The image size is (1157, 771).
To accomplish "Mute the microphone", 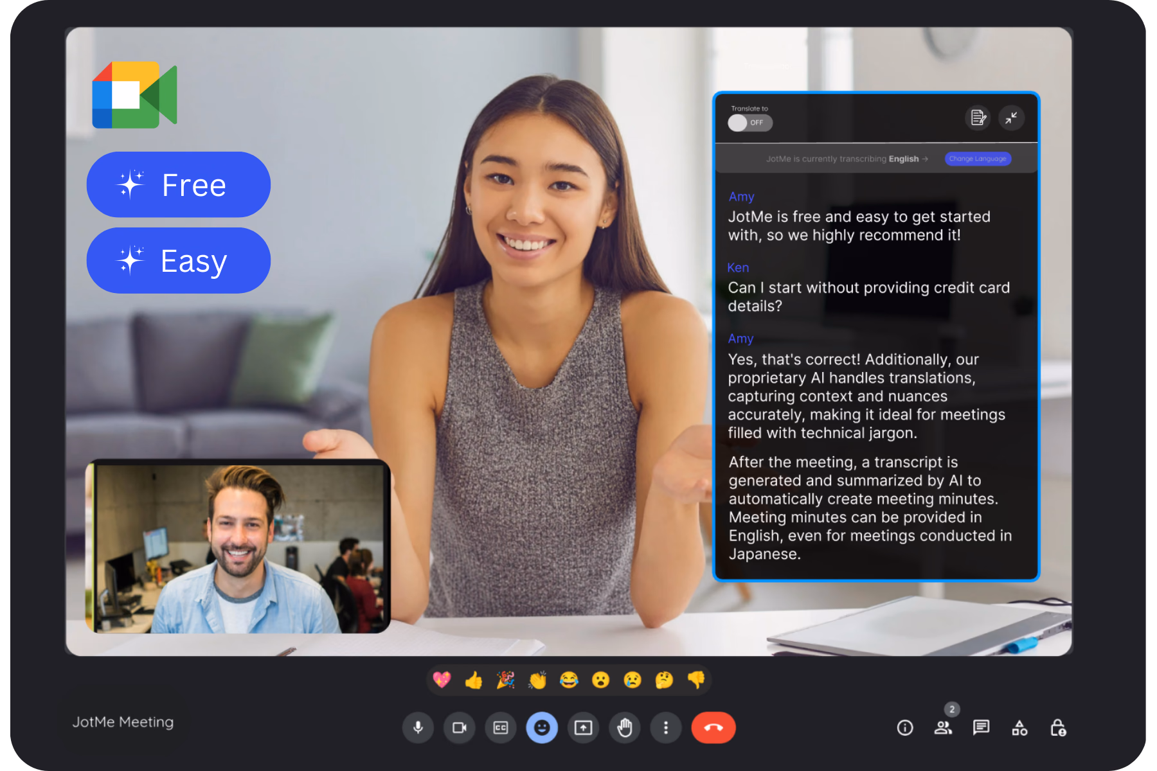I will (418, 728).
